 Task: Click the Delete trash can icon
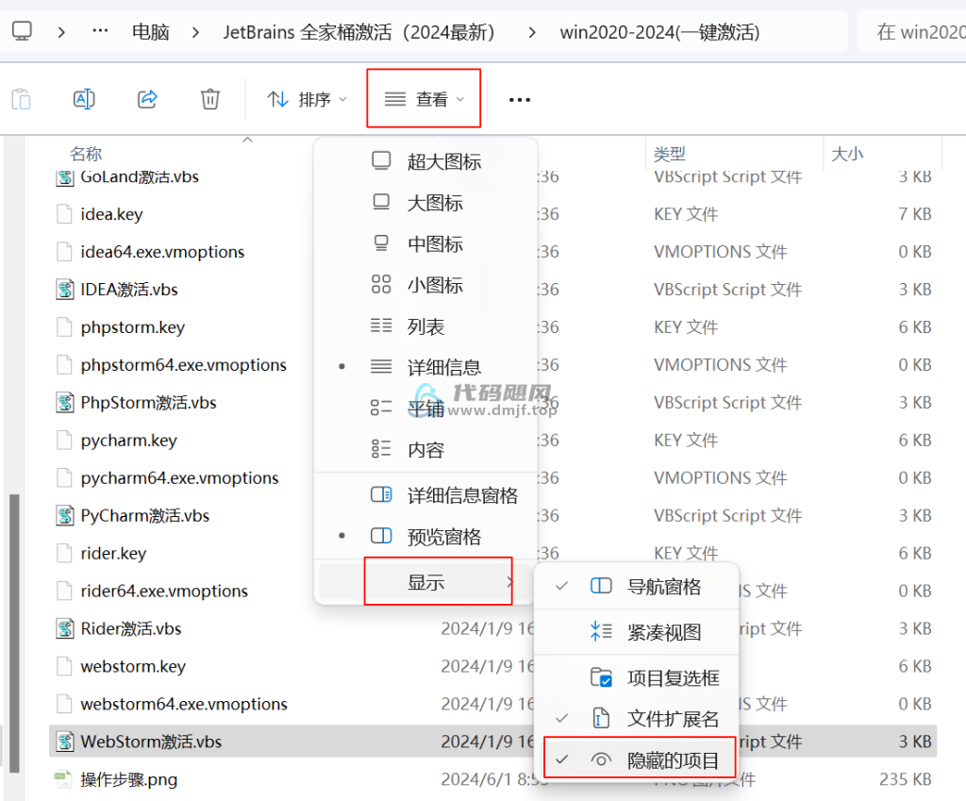[x=210, y=99]
